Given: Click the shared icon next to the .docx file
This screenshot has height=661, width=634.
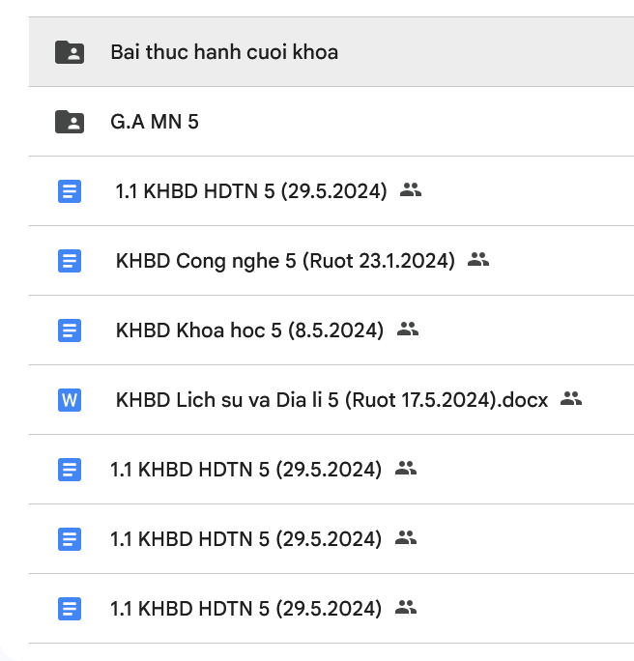Looking at the screenshot, I should (x=571, y=399).
